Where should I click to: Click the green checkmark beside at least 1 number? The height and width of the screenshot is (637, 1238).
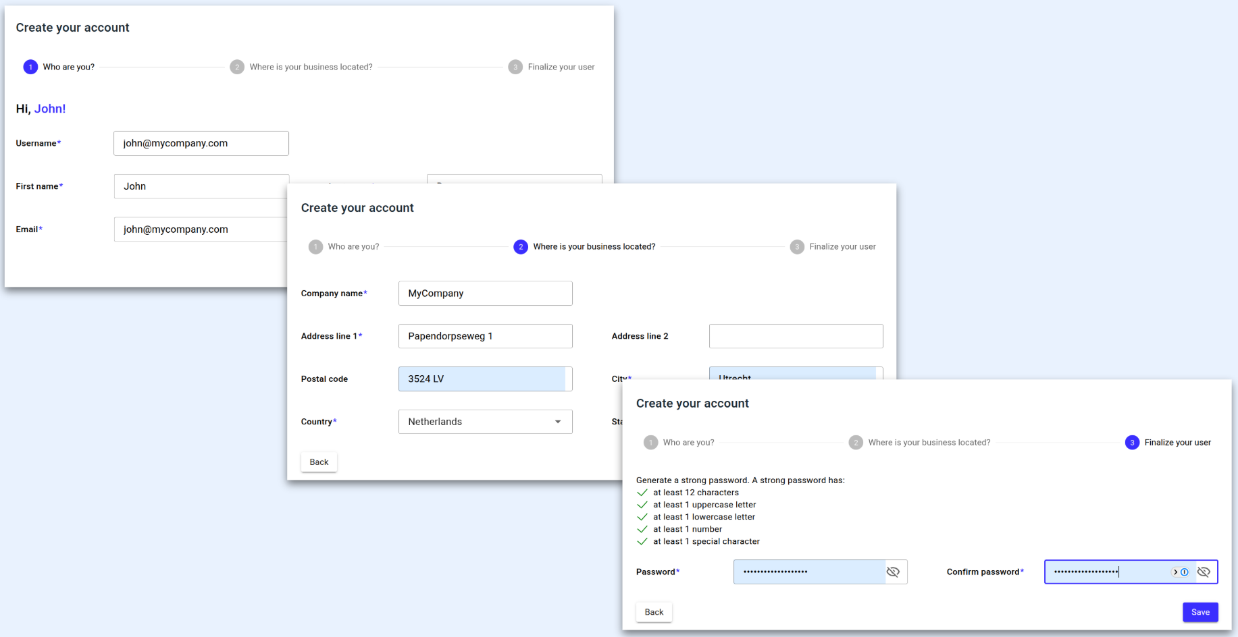[642, 529]
